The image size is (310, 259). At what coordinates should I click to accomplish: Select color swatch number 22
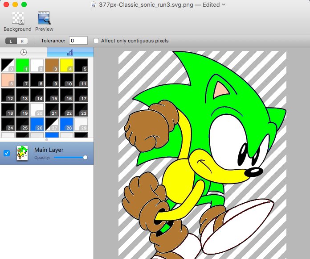pos(67,109)
